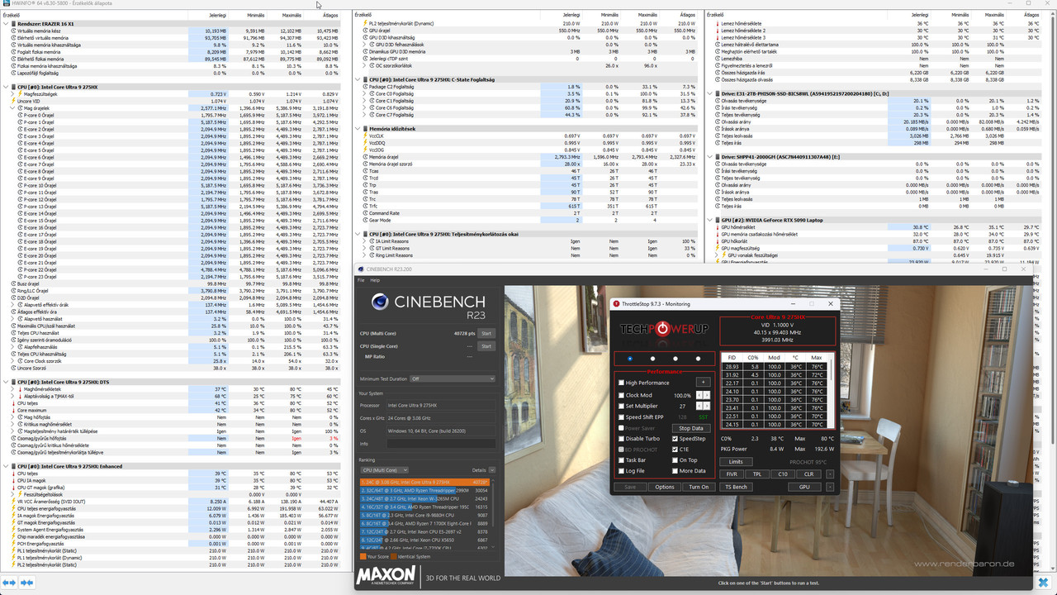This screenshot has height=595, width=1057.
Task: Open the Limits button in ThrottleStop
Action: [x=735, y=461]
